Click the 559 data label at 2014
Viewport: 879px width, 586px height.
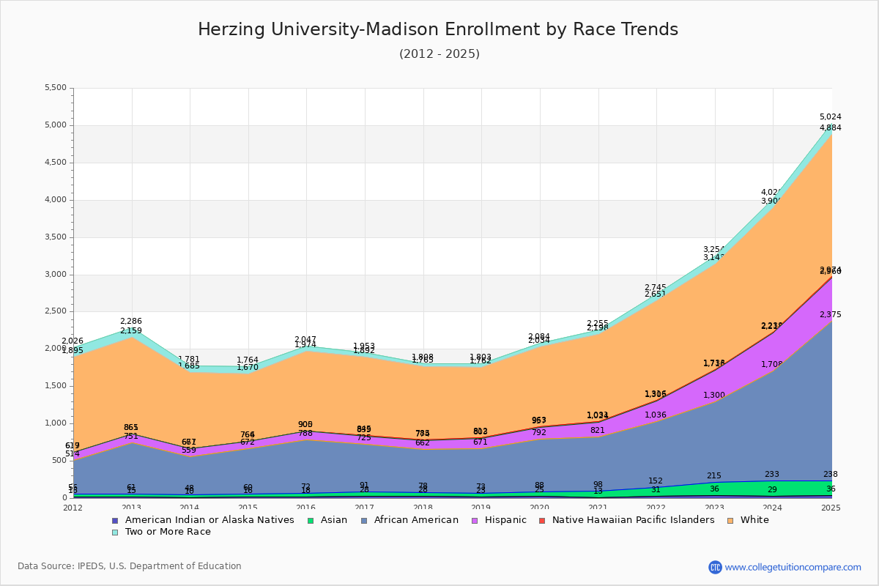click(189, 450)
